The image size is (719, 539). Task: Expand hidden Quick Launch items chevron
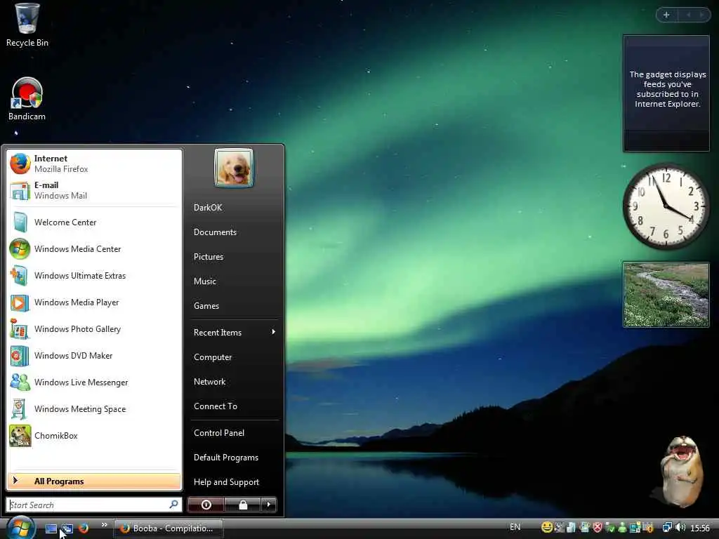tap(104, 525)
